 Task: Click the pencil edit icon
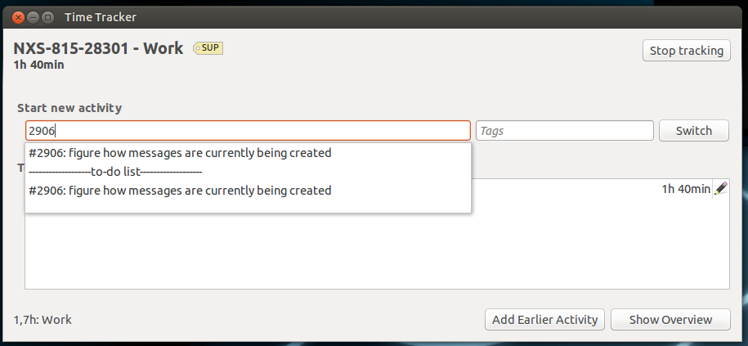(x=720, y=189)
